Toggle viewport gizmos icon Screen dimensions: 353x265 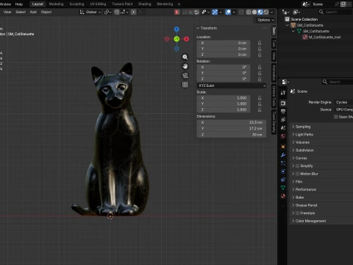click(x=215, y=12)
